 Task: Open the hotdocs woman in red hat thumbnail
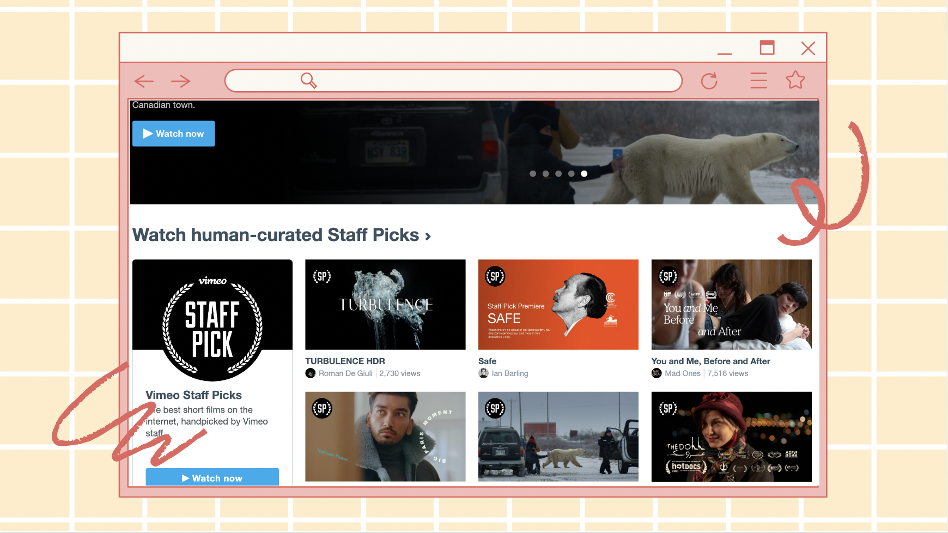[732, 437]
